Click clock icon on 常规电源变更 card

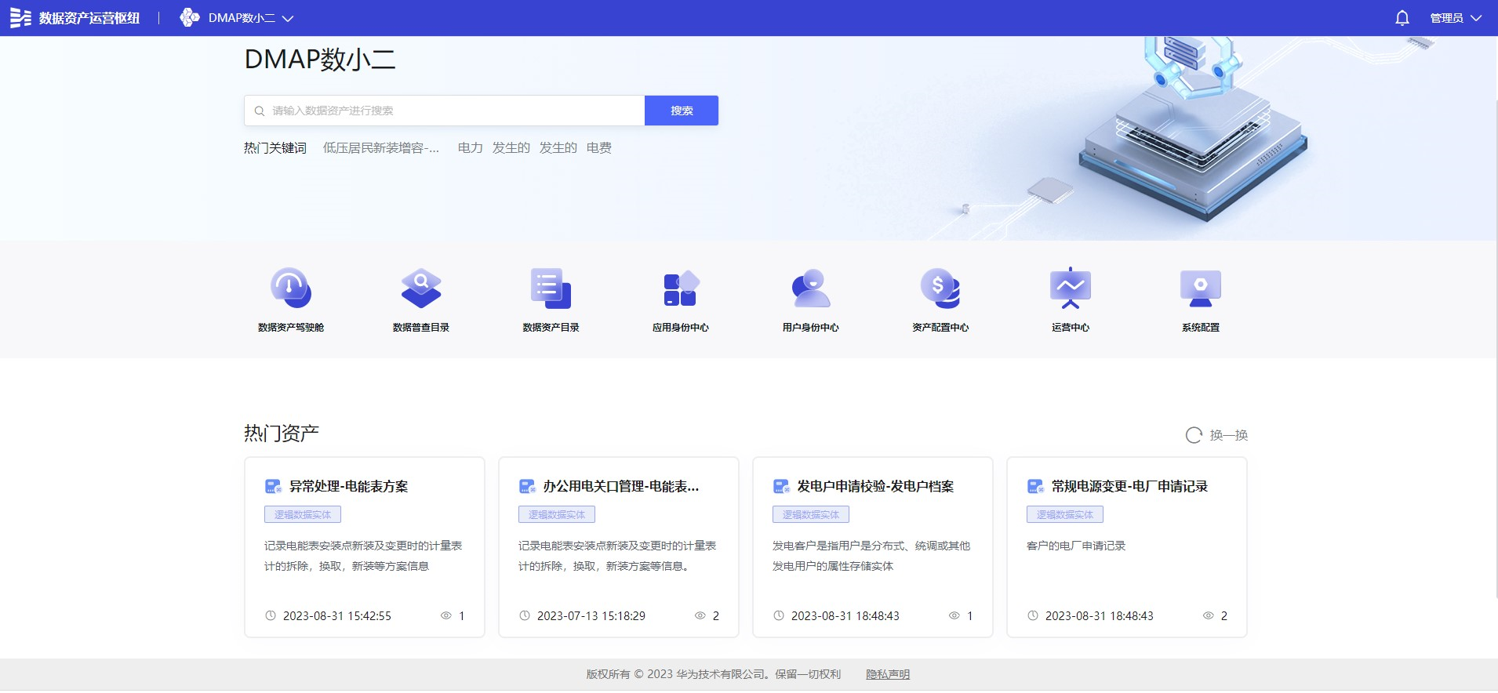coord(1033,616)
